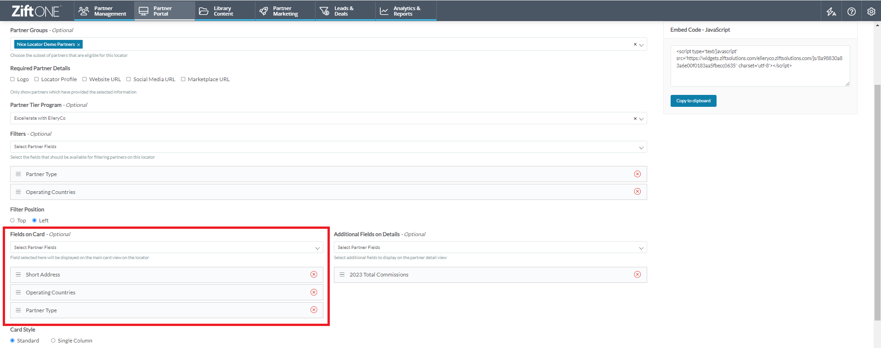
Task: Select the Top filter position
Action: (x=12, y=221)
